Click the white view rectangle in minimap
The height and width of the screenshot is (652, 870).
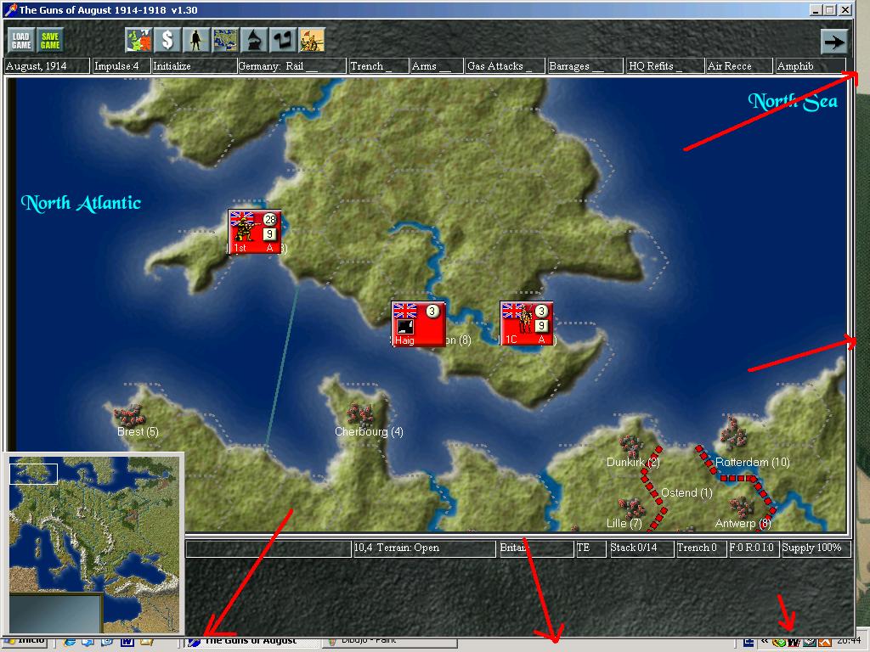(x=34, y=474)
